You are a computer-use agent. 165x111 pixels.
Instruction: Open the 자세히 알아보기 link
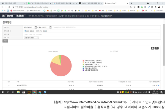point(107,16)
